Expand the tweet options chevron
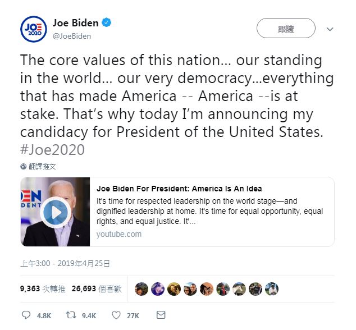The image size is (356, 330). pos(330,29)
